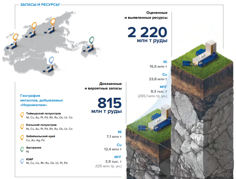Click the Ni label above 15,5 млн т

(165, 62)
